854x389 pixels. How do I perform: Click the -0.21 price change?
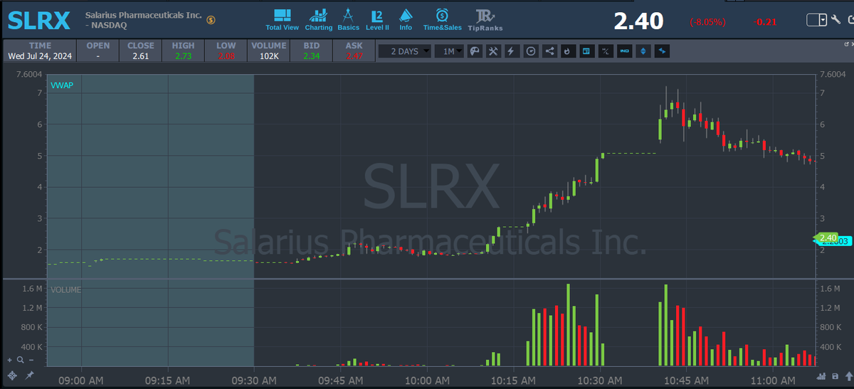[765, 21]
